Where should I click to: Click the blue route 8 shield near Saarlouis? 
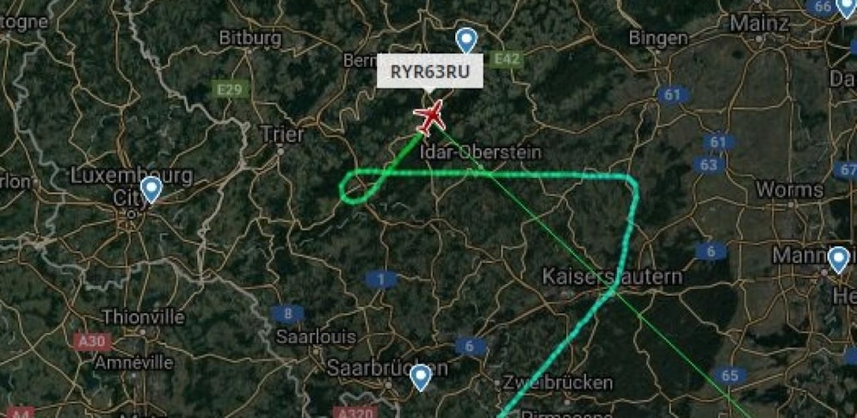point(287,314)
